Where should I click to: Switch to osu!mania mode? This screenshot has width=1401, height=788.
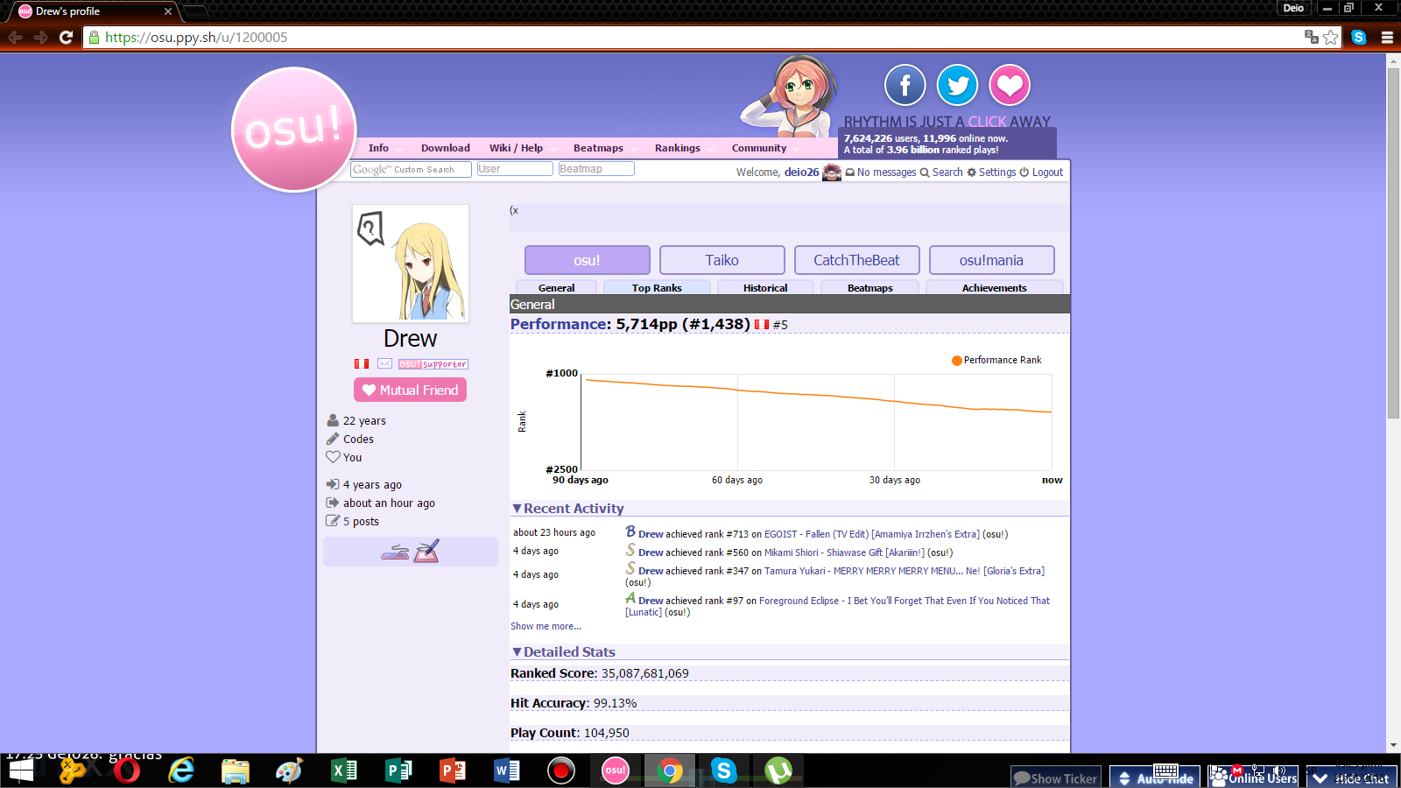coord(991,260)
